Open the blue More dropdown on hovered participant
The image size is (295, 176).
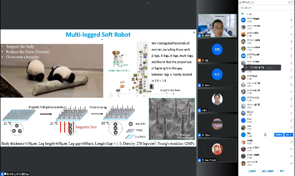tap(289, 135)
